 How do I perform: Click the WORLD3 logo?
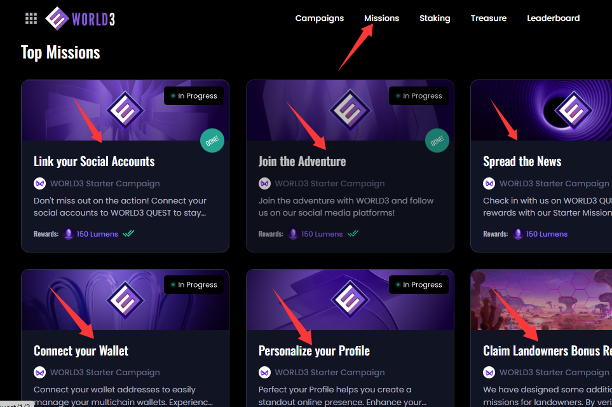point(80,18)
